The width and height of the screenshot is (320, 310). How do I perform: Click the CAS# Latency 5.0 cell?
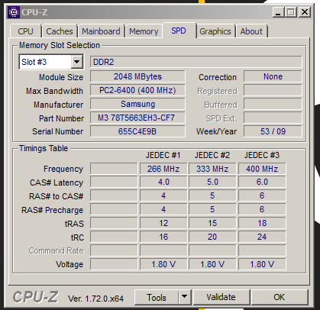(212, 182)
